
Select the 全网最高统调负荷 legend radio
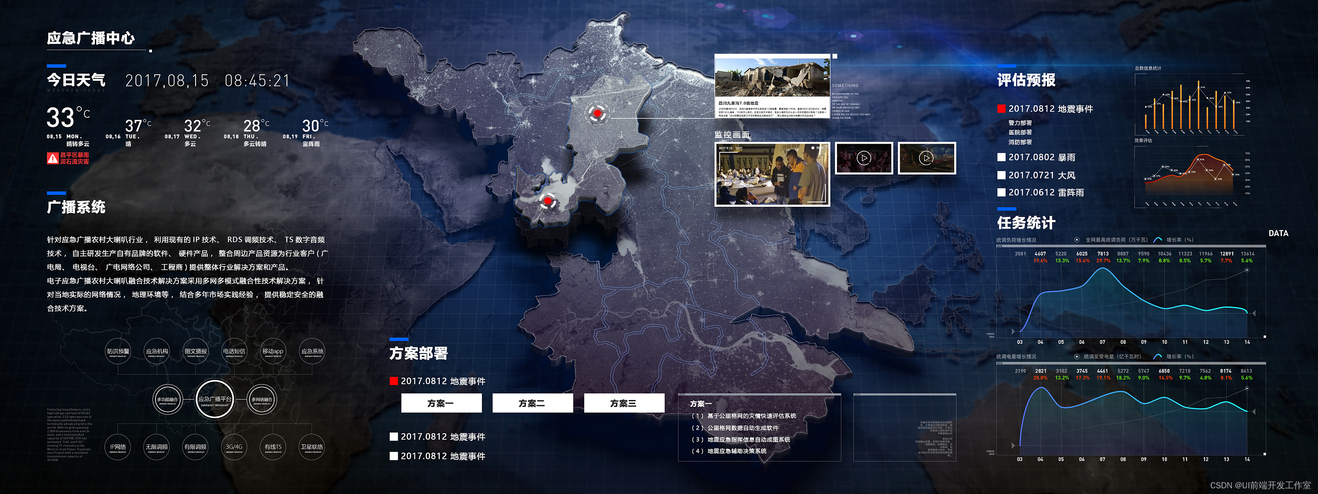1077,240
